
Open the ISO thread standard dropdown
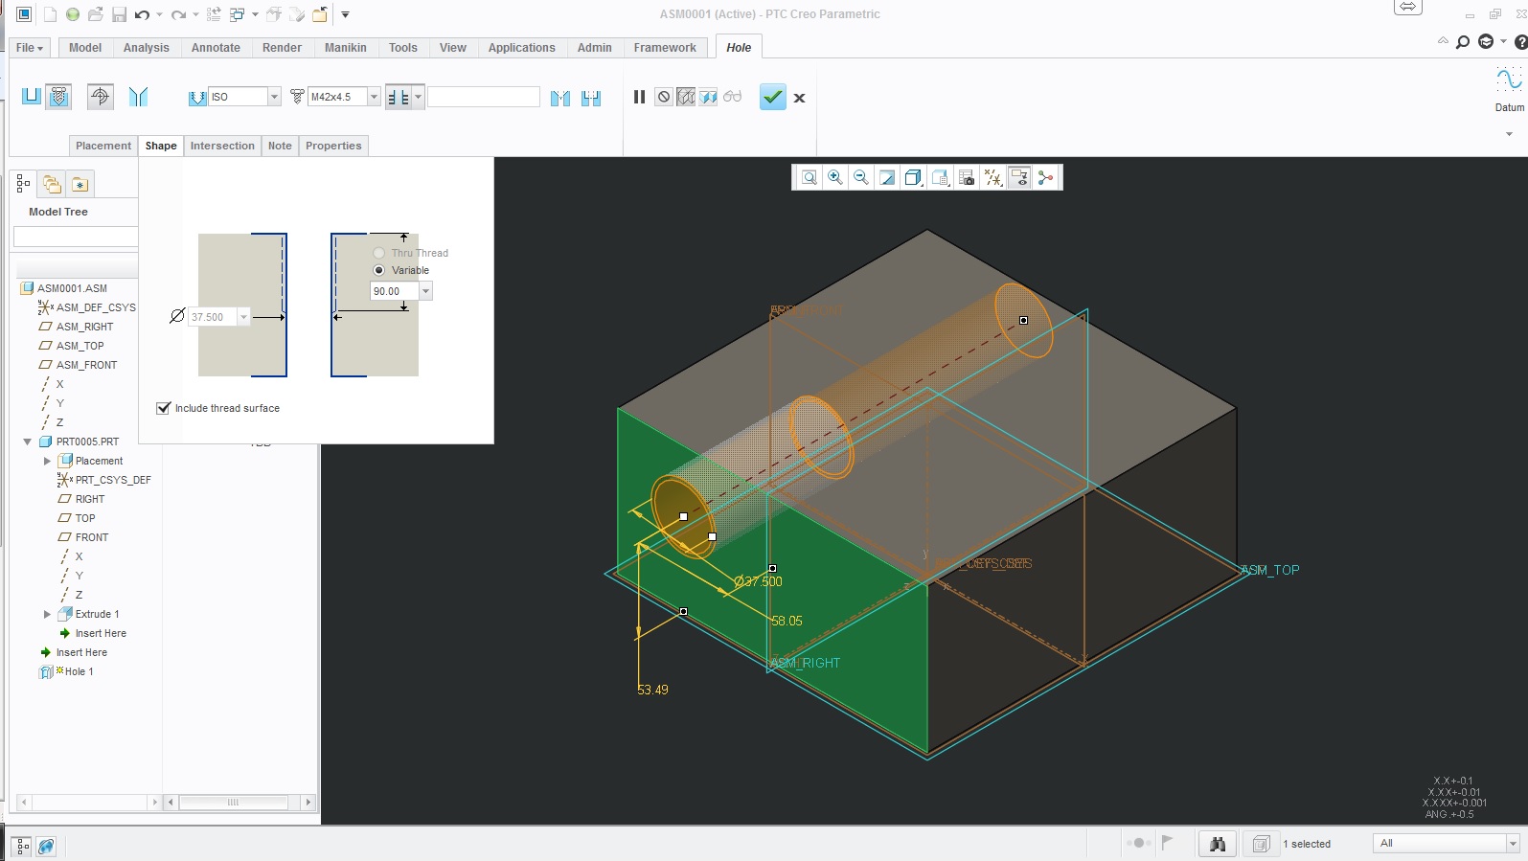tap(274, 97)
